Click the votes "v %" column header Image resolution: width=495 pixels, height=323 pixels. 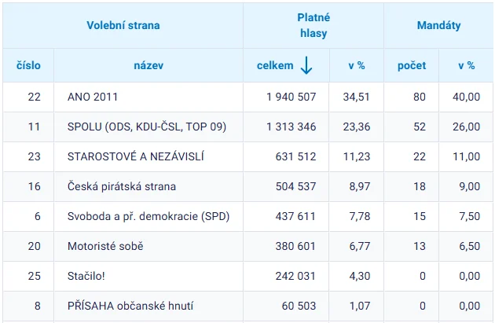[x=357, y=66]
